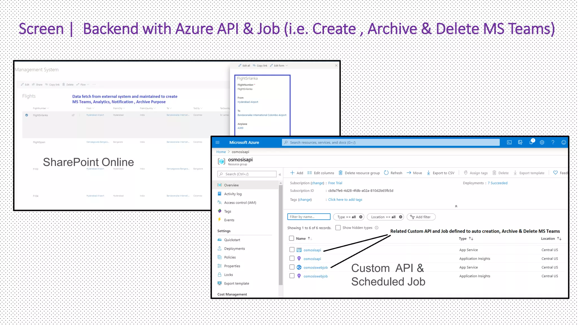Open Hyderabad Airport link in form panel
The width and height of the screenshot is (578, 325).
pos(248,102)
